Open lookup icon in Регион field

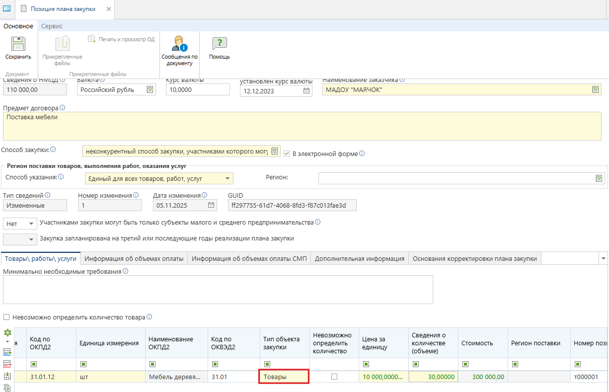coord(600,178)
